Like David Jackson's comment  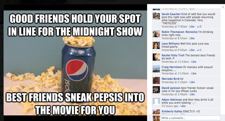tap(192, 94)
